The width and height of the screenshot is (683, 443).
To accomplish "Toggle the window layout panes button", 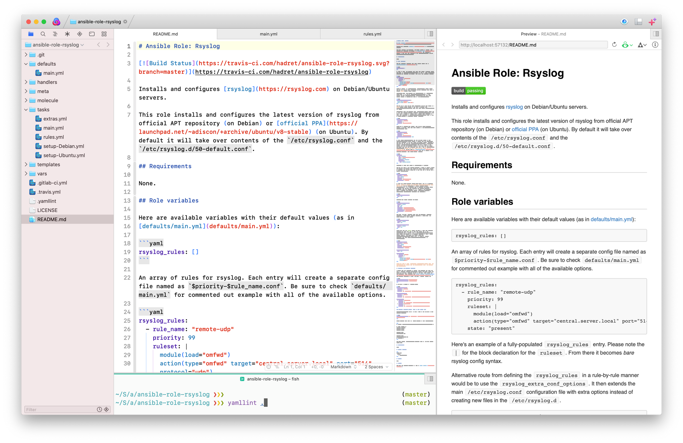I will click(638, 22).
